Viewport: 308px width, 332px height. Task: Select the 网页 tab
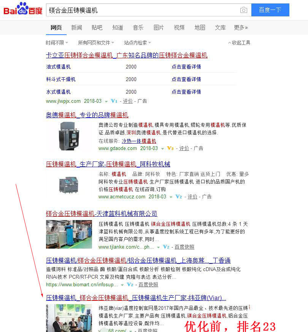tap(56, 27)
